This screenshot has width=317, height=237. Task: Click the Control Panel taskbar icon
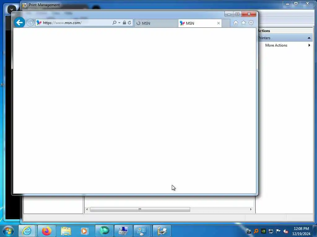pos(142,231)
